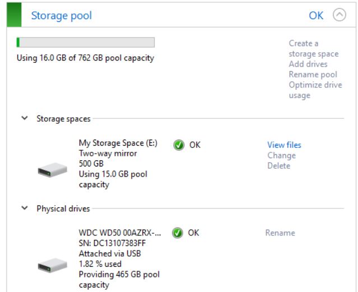Image resolution: width=358 pixels, height=292 pixels.
Task: Collapse the Physical drives section
Action: [25, 208]
